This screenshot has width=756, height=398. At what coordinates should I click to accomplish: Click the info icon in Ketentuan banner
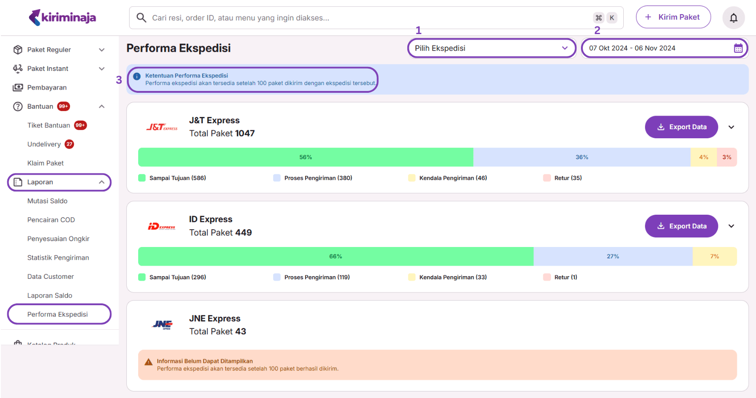[137, 76]
